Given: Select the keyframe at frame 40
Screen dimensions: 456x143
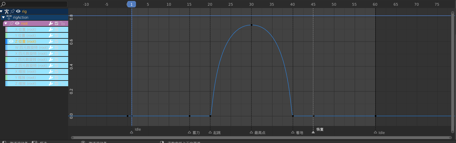Looking at the screenshot, I should tap(293, 116).
